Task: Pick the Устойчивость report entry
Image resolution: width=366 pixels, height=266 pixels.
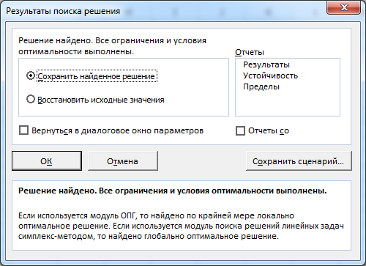Action: [x=270, y=75]
